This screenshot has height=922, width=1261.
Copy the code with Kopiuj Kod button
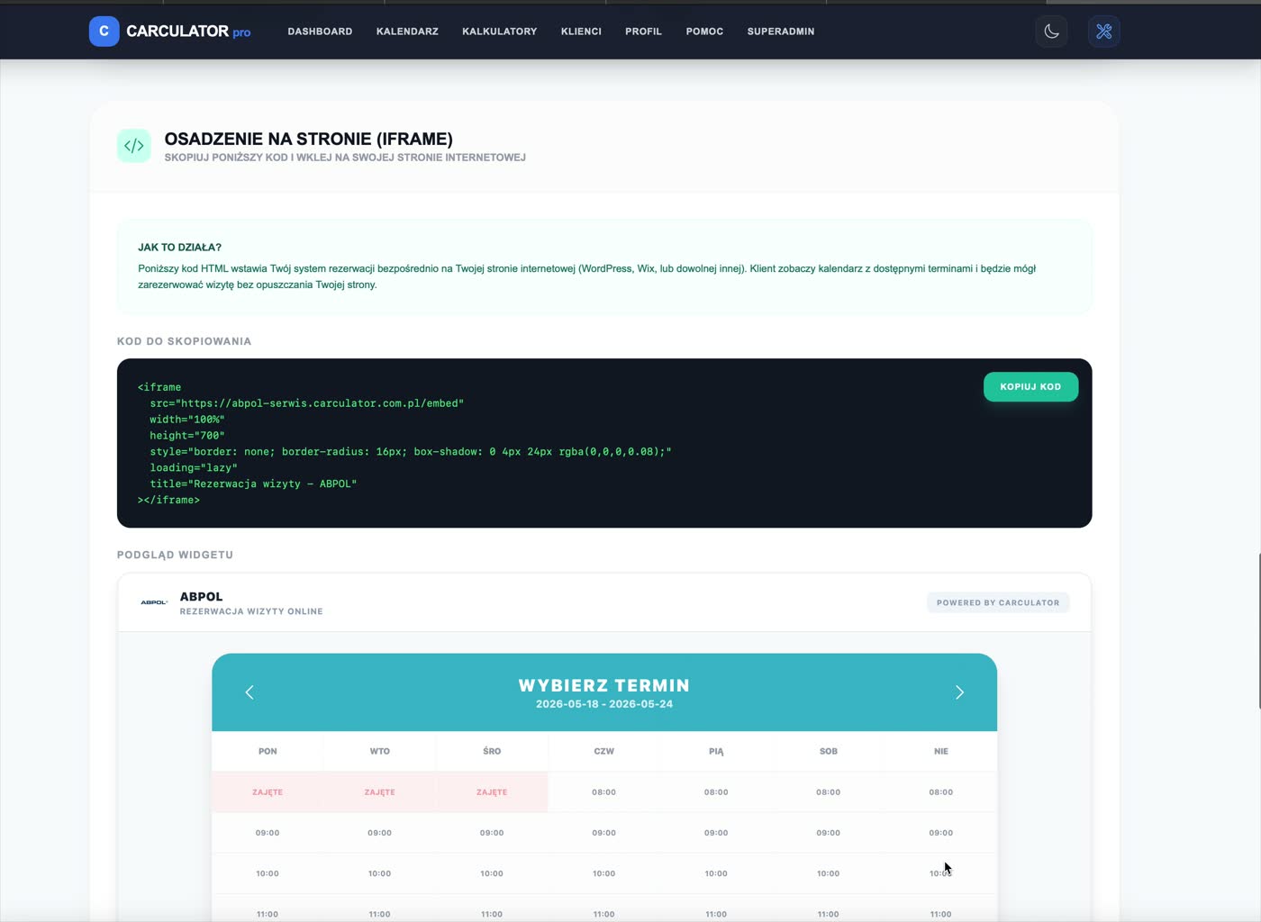[x=1030, y=386]
